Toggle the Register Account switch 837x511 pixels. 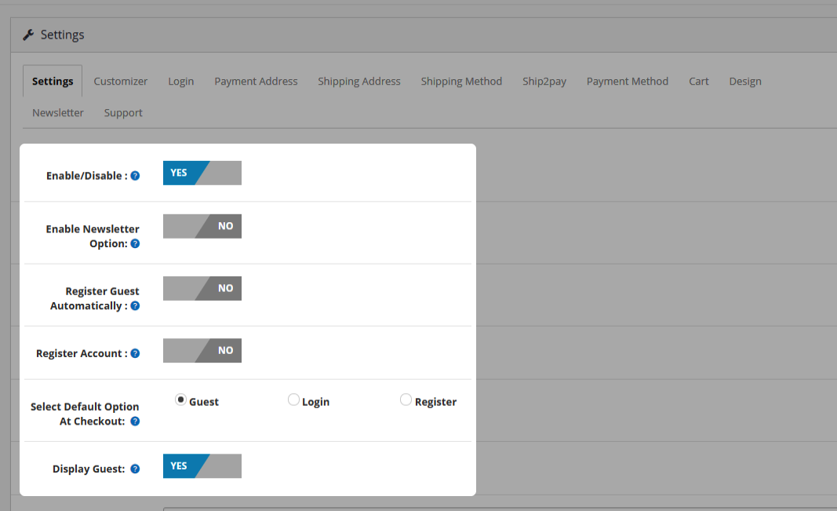(x=202, y=350)
